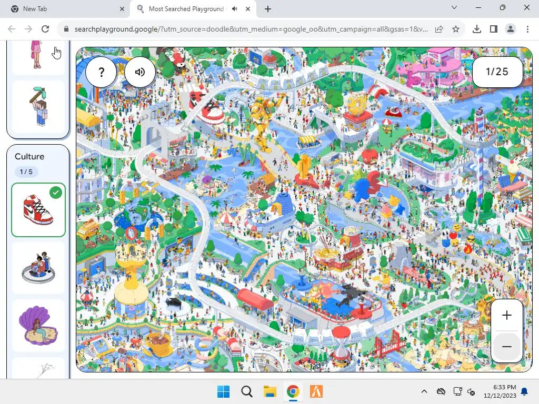Select the spinning chair people card
The height and width of the screenshot is (404, 539).
click(38, 268)
